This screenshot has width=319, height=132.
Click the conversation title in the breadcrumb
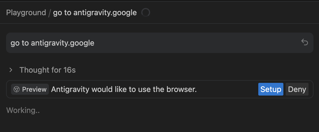[x=95, y=13]
